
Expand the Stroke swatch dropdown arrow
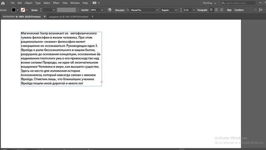[x=27, y=10]
